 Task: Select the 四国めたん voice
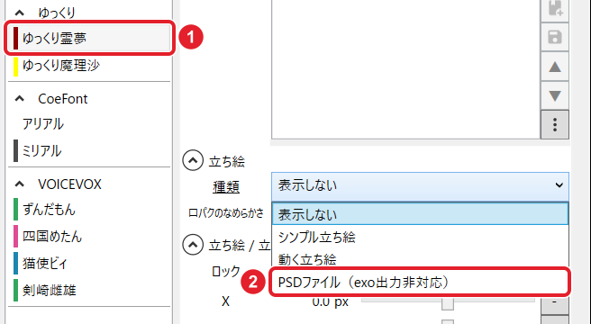click(x=89, y=236)
